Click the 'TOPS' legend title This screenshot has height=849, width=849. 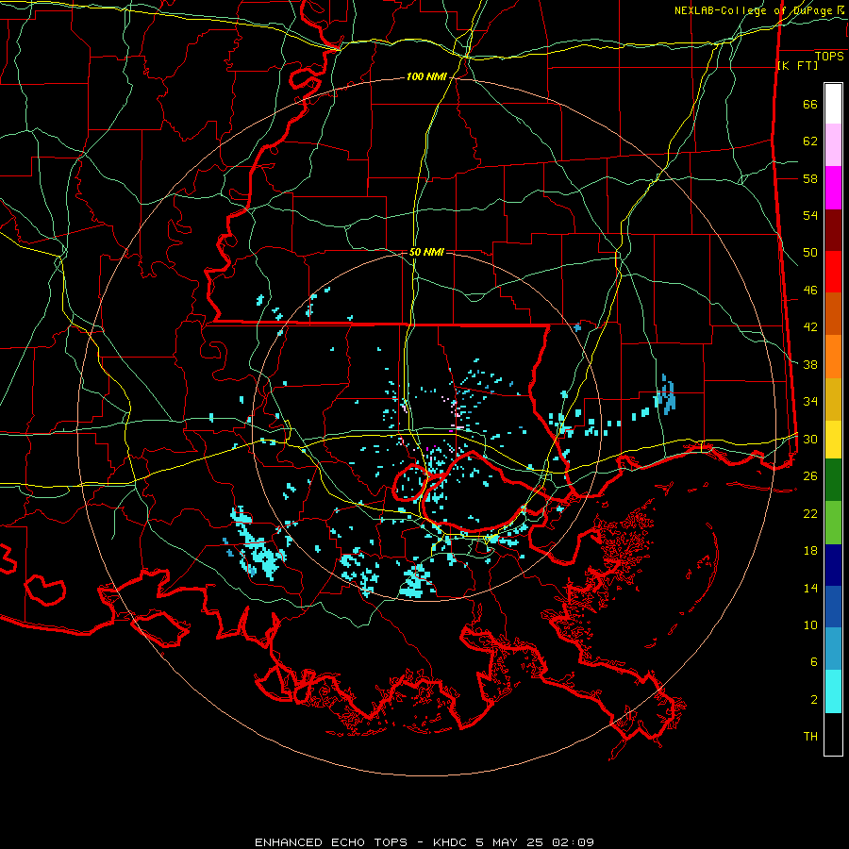pos(829,56)
